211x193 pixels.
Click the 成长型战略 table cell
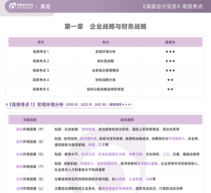[x=105, y=61]
